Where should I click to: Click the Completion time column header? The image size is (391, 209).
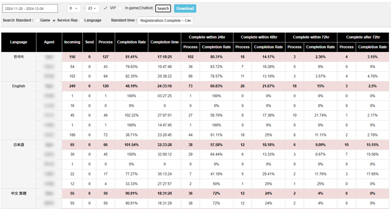pyautogui.click(x=165, y=42)
